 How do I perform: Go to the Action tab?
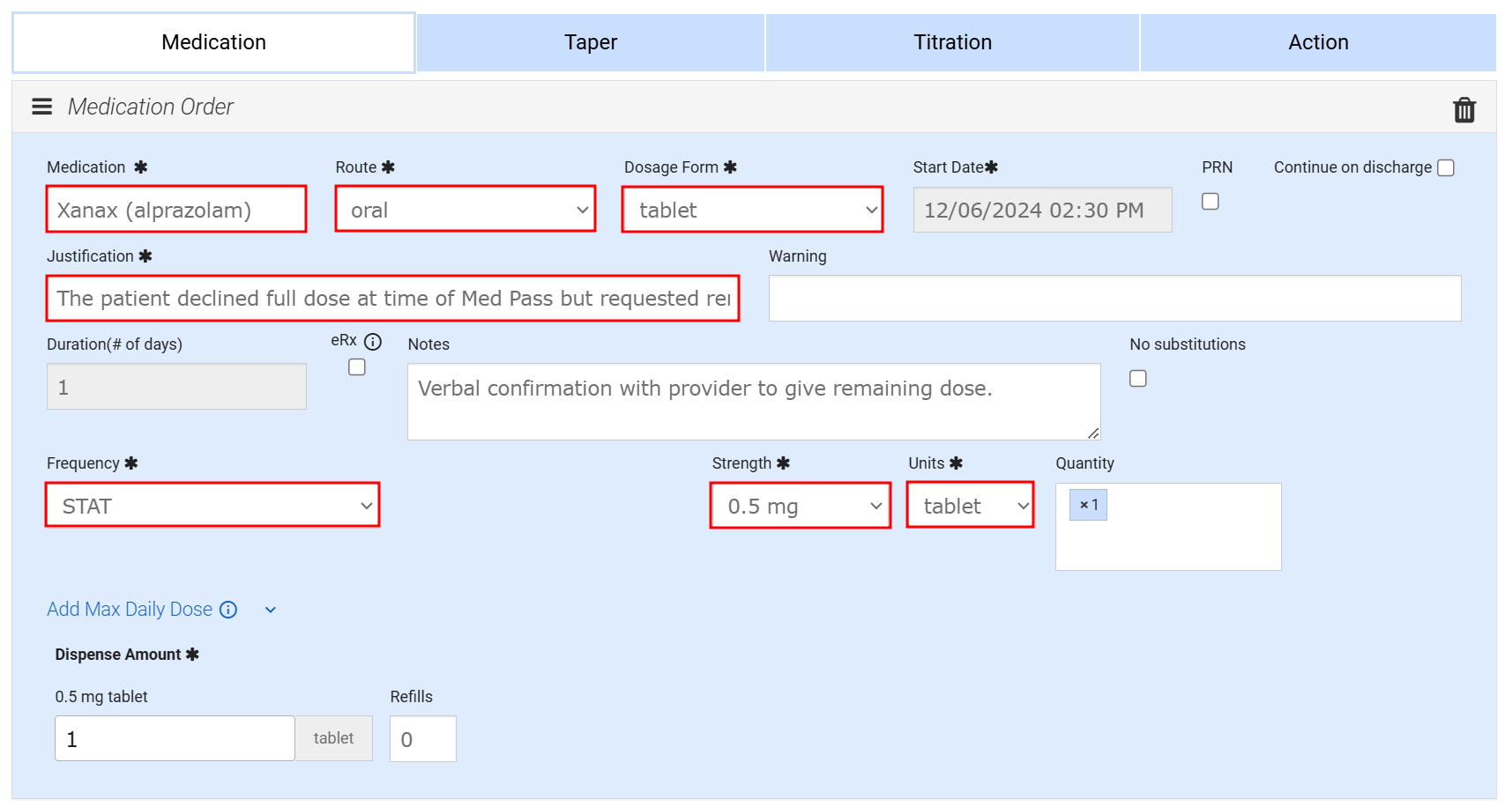(x=1317, y=42)
